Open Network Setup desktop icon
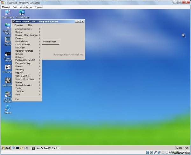The image size is (191, 155). pyautogui.click(x=22, y=14)
